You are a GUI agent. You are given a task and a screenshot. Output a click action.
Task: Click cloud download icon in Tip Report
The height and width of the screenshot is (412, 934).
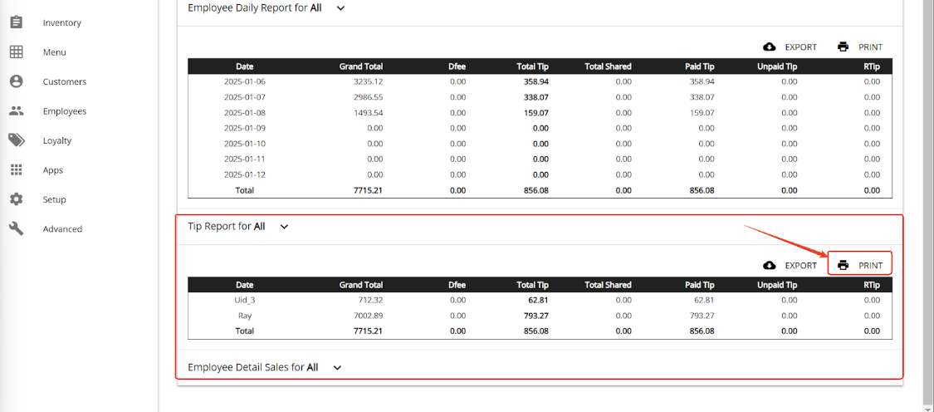coord(769,265)
